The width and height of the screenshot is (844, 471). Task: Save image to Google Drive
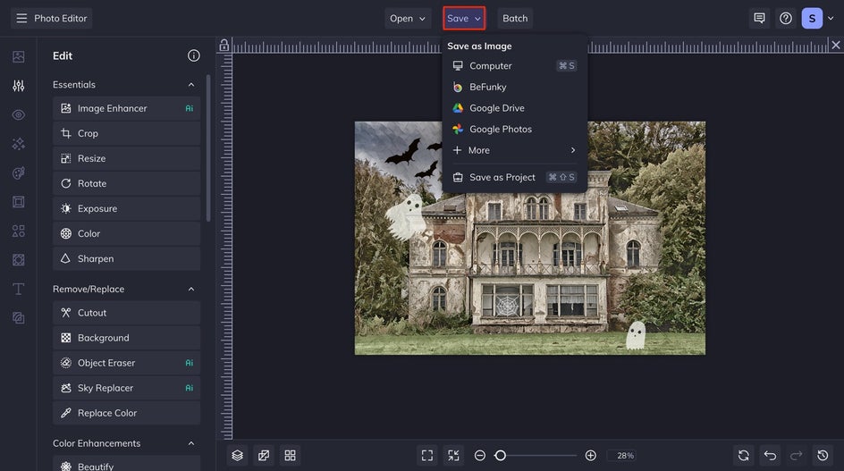pyautogui.click(x=515, y=108)
